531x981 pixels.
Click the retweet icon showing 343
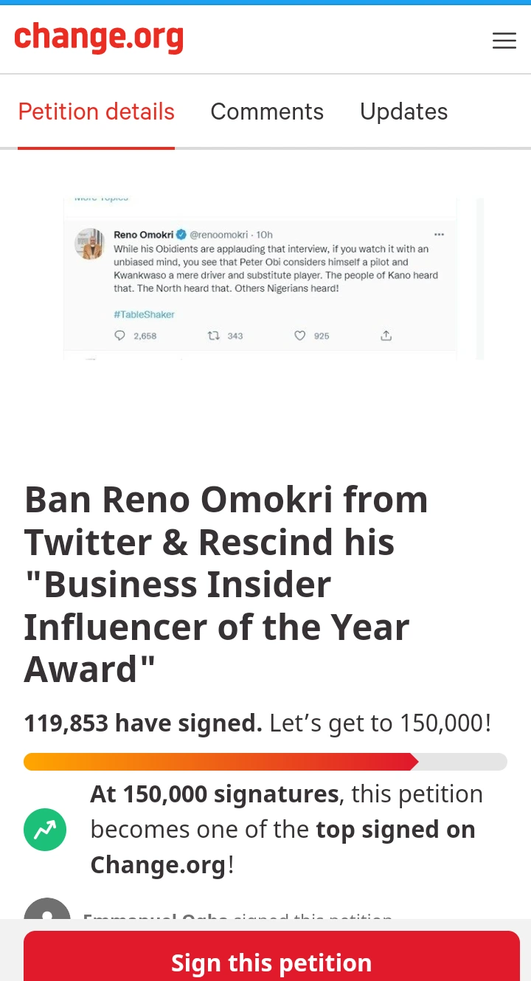pyautogui.click(x=214, y=336)
